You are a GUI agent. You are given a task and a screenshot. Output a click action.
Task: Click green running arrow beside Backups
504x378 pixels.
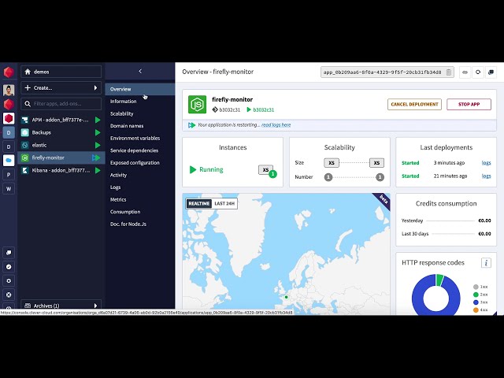click(x=98, y=132)
